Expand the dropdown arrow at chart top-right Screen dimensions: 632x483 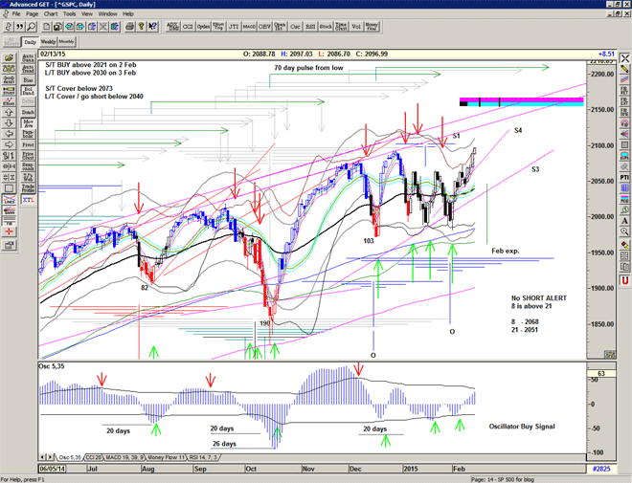[623, 42]
